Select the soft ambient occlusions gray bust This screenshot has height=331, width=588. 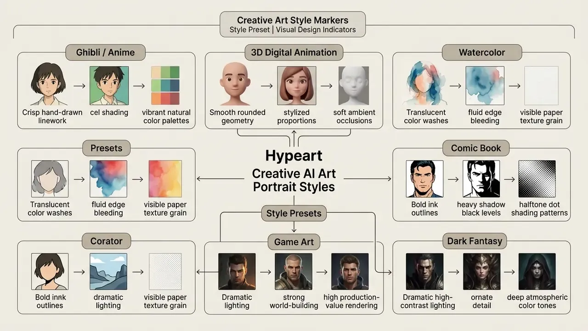354,86
